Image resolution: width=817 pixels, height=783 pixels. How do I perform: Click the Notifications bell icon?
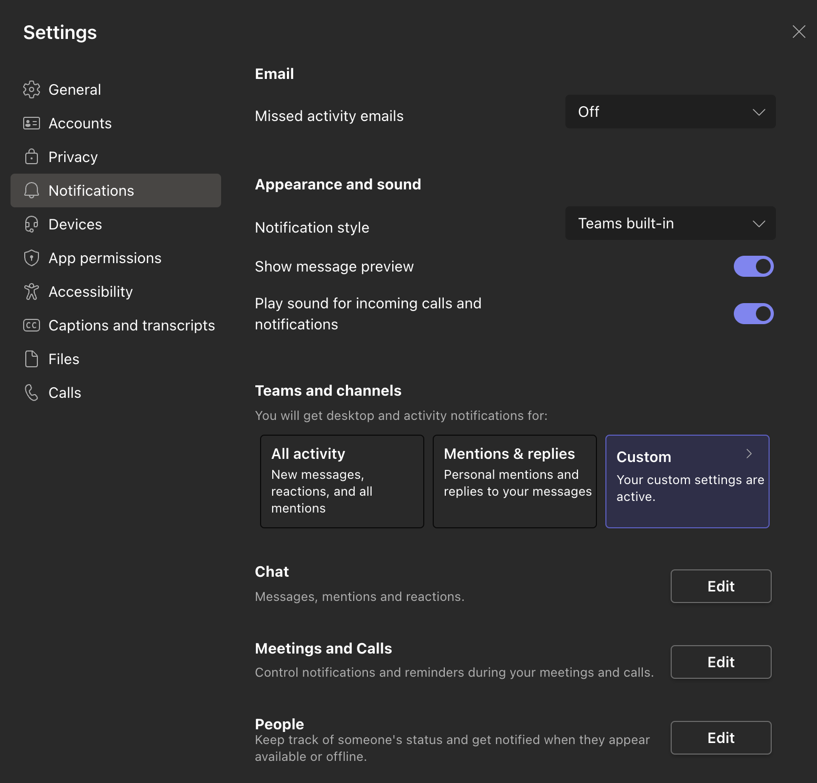[x=32, y=190]
